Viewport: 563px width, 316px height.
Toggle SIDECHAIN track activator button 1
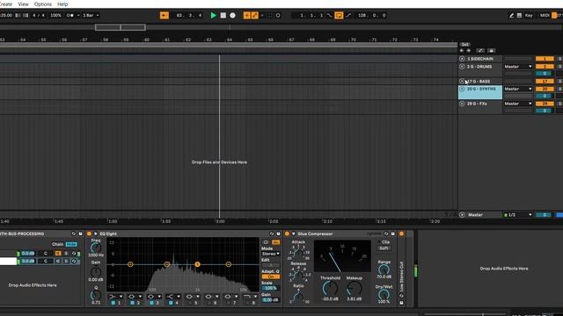point(545,59)
